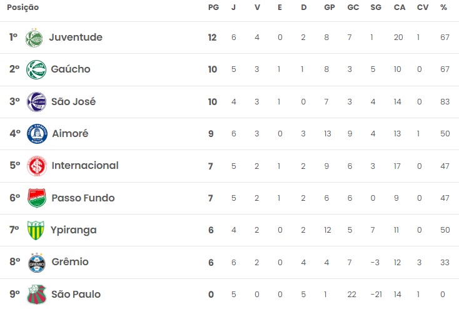Click the % column header

pos(444,8)
